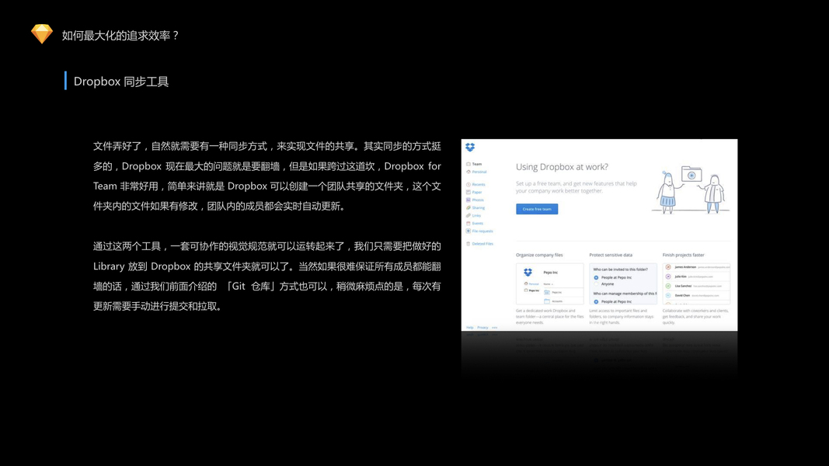The width and height of the screenshot is (829, 466).
Task: Click Julie Kim's avatar icon
Action: tap(668, 276)
